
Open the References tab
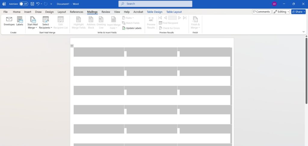[x=76, y=12]
